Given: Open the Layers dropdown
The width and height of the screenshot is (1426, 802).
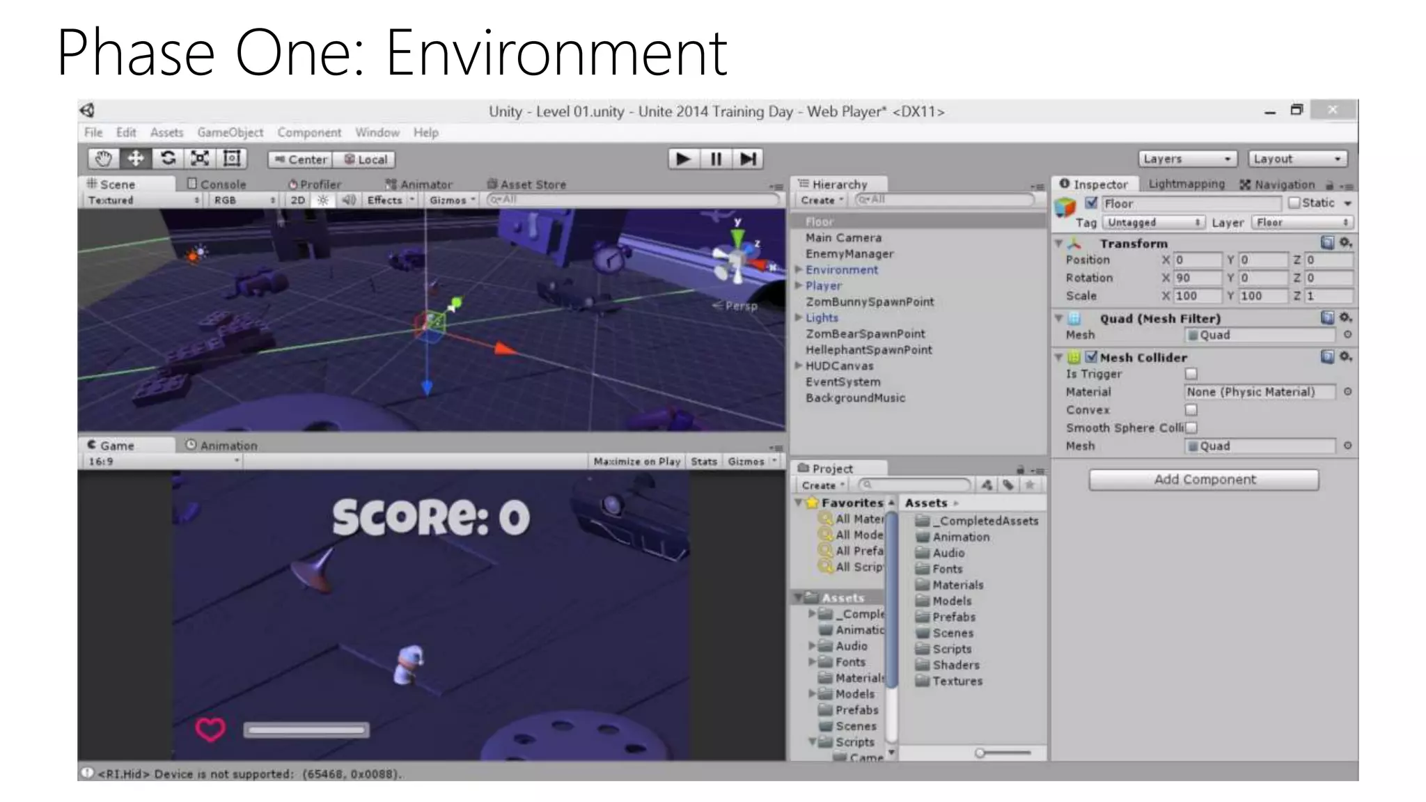Looking at the screenshot, I should [1187, 159].
